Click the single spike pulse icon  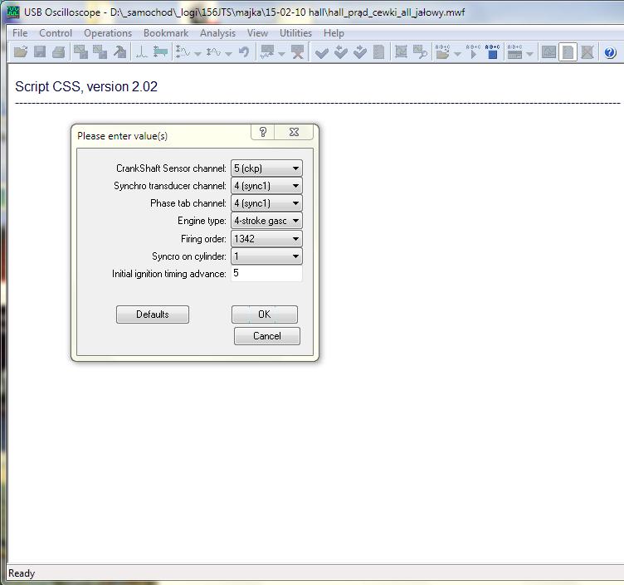point(142,52)
